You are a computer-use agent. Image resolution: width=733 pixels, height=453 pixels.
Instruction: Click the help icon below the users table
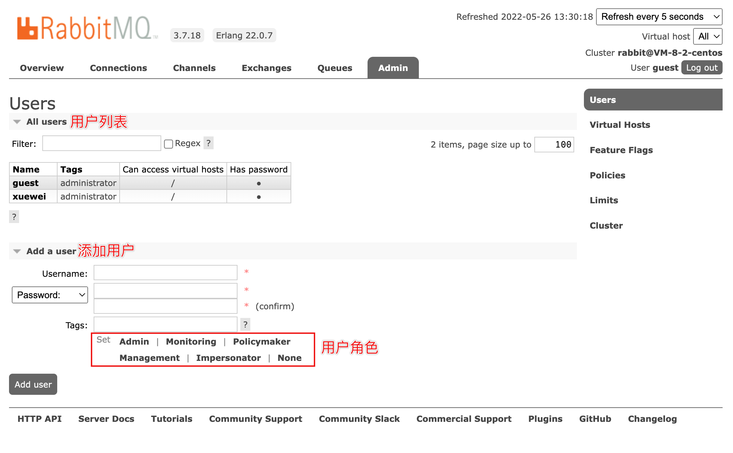tap(14, 217)
